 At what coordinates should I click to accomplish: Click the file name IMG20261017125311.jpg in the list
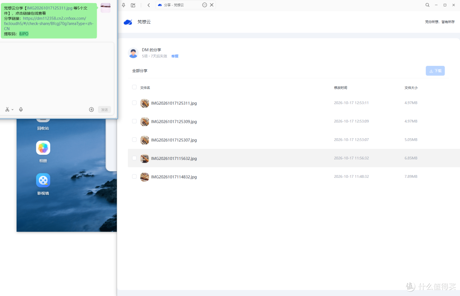point(174,103)
